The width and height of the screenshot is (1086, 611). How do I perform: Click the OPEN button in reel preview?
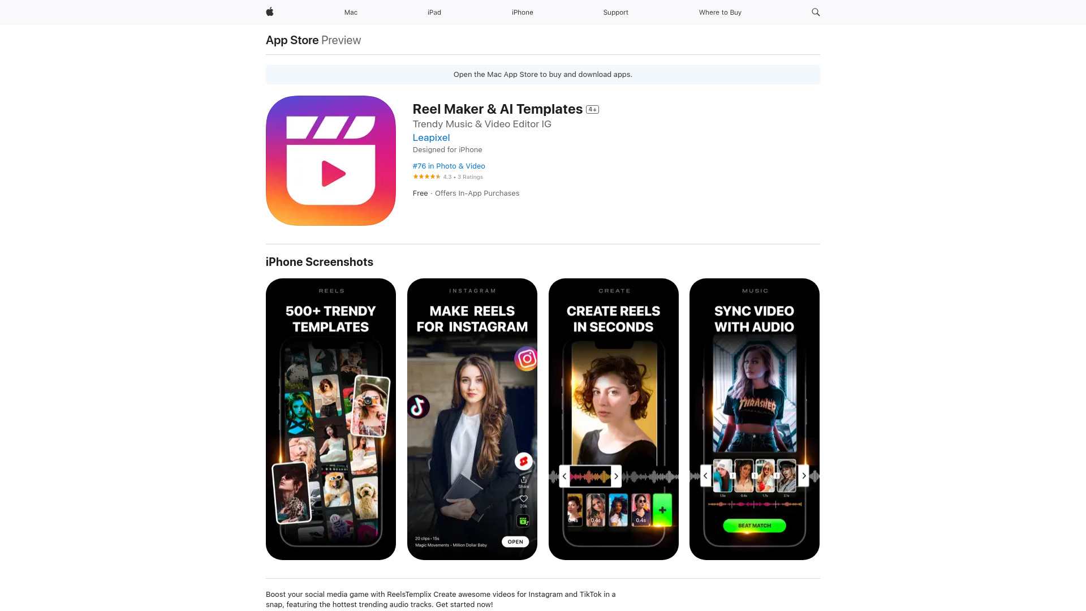(x=515, y=541)
